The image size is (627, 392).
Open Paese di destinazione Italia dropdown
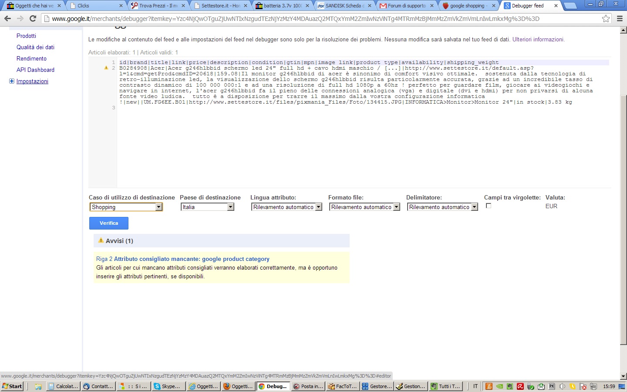[x=208, y=207]
